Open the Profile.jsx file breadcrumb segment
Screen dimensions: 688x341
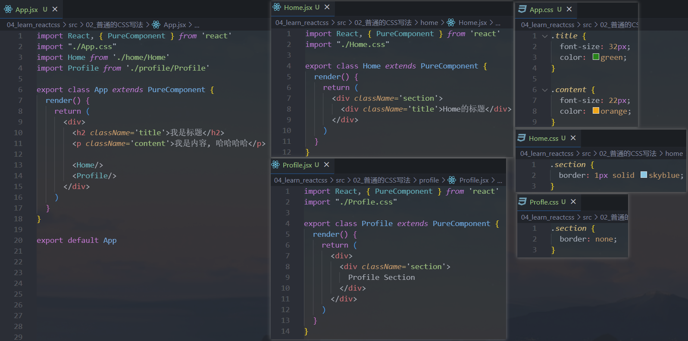[x=474, y=180]
